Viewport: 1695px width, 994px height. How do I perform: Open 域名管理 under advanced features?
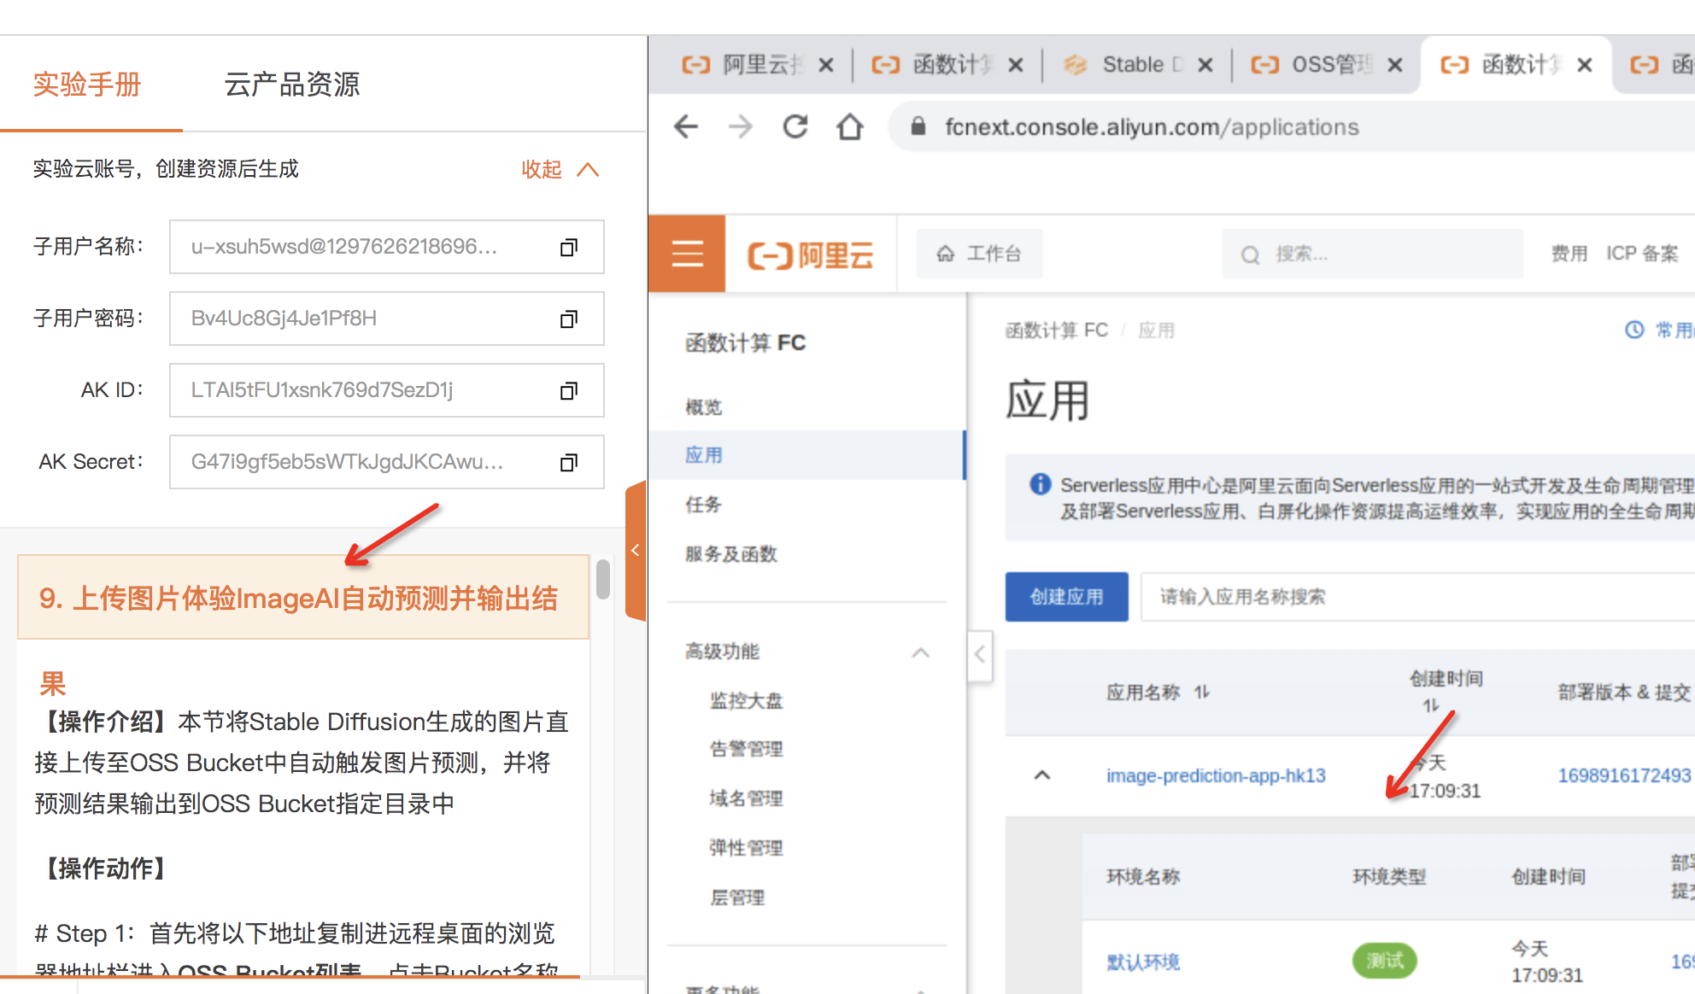click(746, 798)
